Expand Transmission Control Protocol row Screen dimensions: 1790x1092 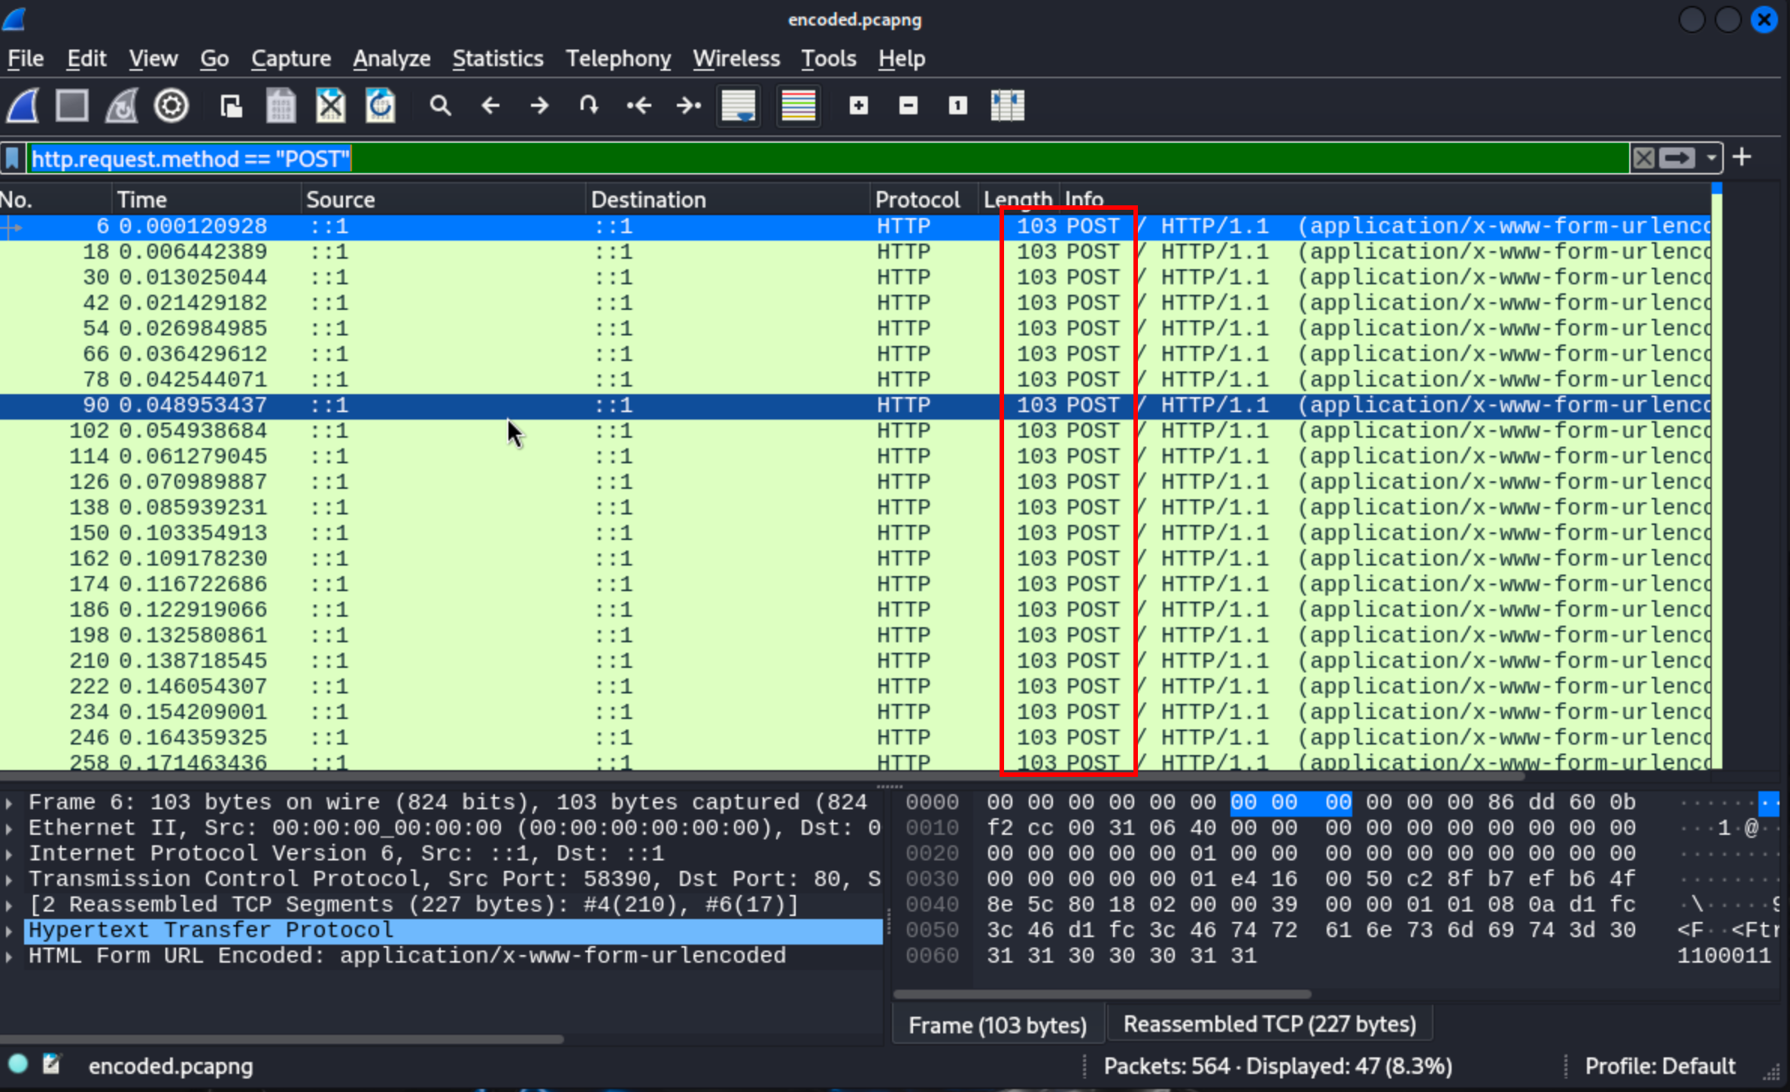pyautogui.click(x=9, y=879)
